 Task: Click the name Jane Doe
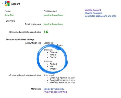point(9,15)
